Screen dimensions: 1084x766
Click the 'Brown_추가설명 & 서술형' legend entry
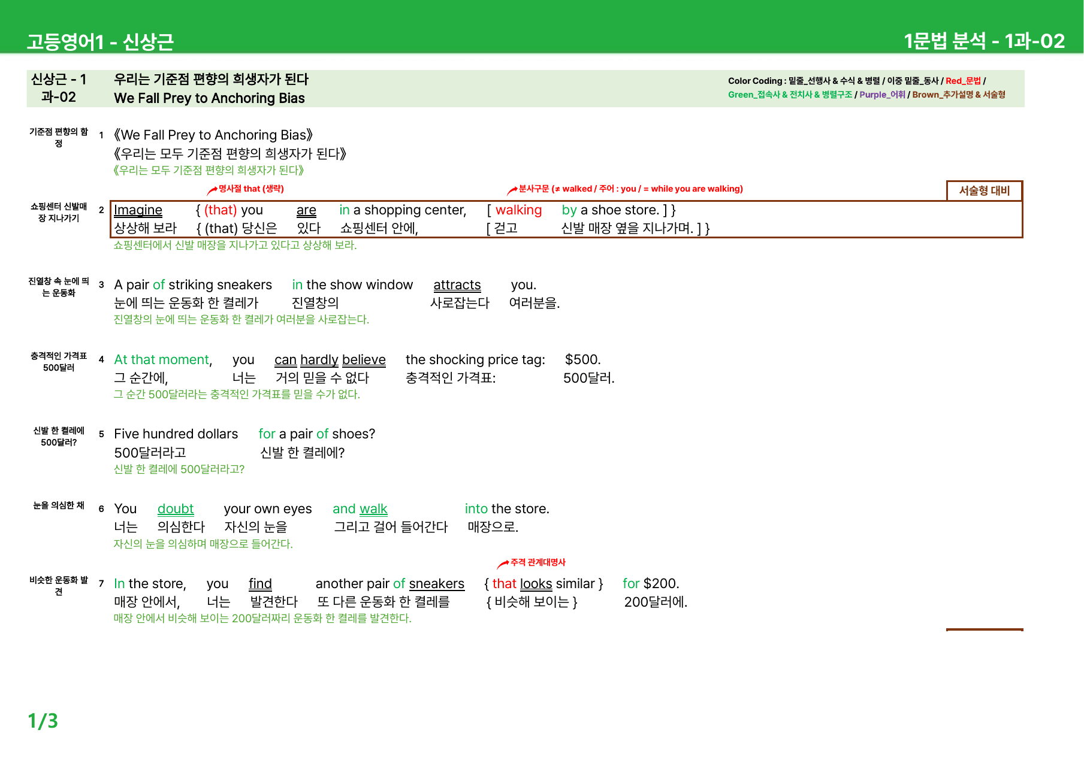959,95
